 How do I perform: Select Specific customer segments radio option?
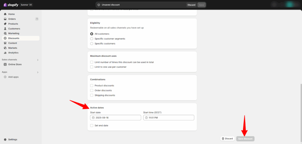pyautogui.click(x=92, y=39)
